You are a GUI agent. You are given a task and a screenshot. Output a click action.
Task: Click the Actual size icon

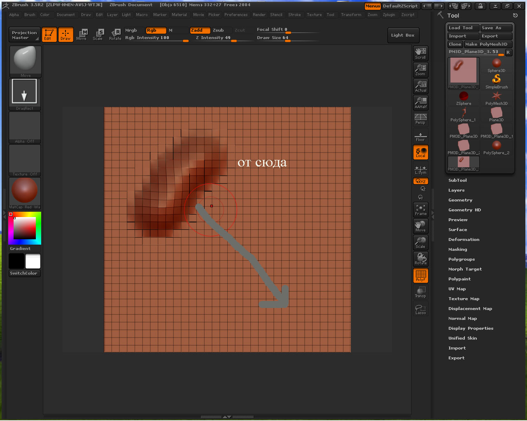[x=421, y=86]
